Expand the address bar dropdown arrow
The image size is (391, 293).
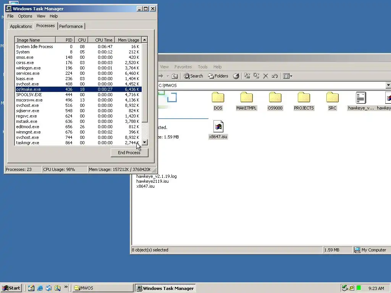click(x=388, y=85)
